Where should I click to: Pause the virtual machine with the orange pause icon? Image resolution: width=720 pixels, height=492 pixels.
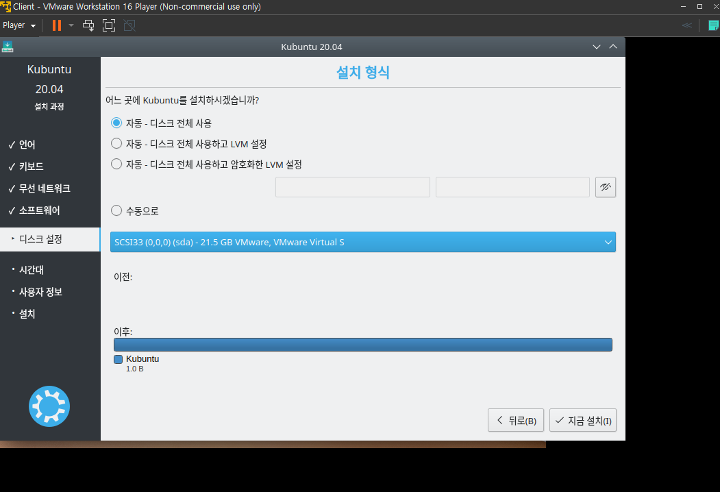56,25
